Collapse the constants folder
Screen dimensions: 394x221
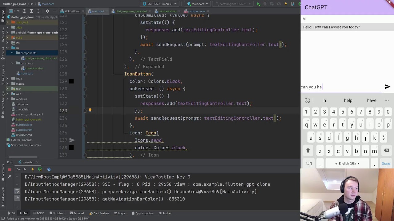(12, 63)
